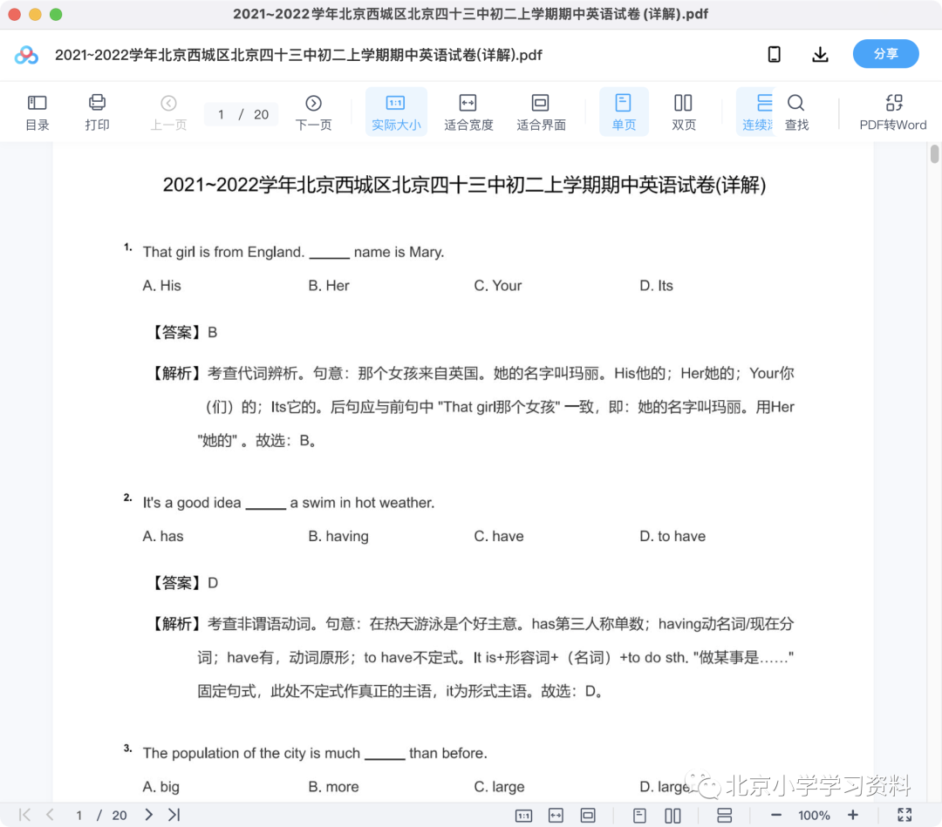Click the 打印 print icon

click(x=97, y=112)
